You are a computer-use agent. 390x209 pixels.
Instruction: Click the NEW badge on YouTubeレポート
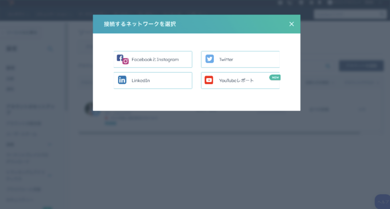click(275, 78)
